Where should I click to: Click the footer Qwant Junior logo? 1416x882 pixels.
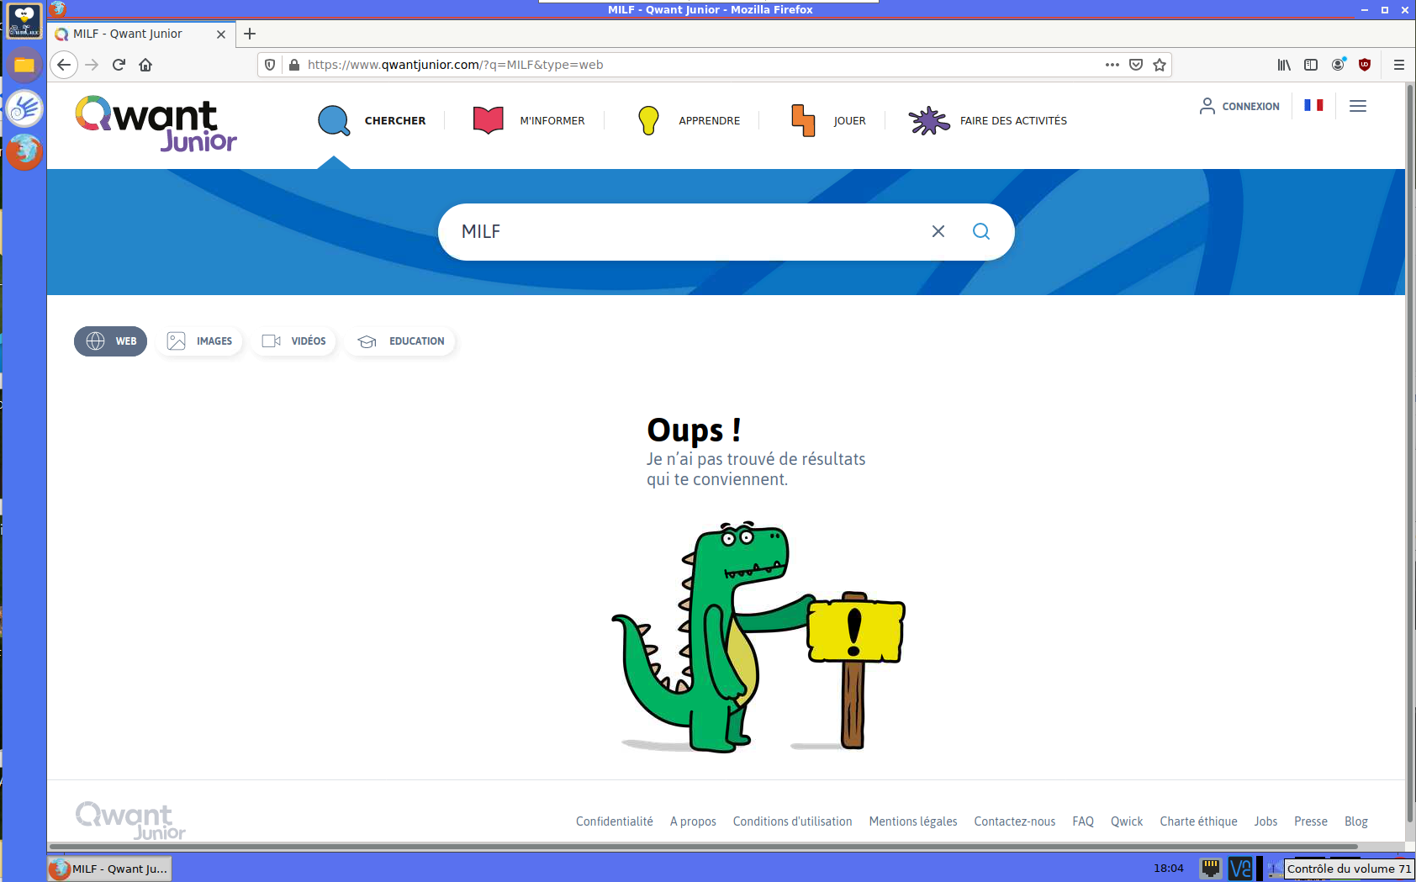[130, 821]
